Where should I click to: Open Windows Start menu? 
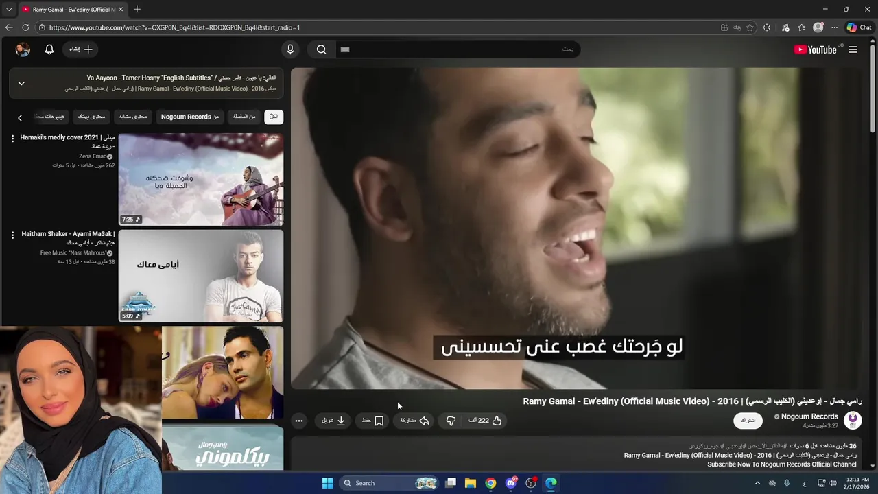327,483
